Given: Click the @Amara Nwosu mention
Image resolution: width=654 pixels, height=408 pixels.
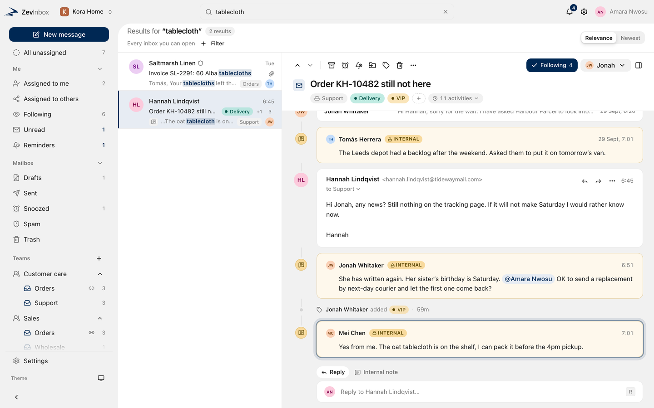Looking at the screenshot, I should (x=528, y=279).
